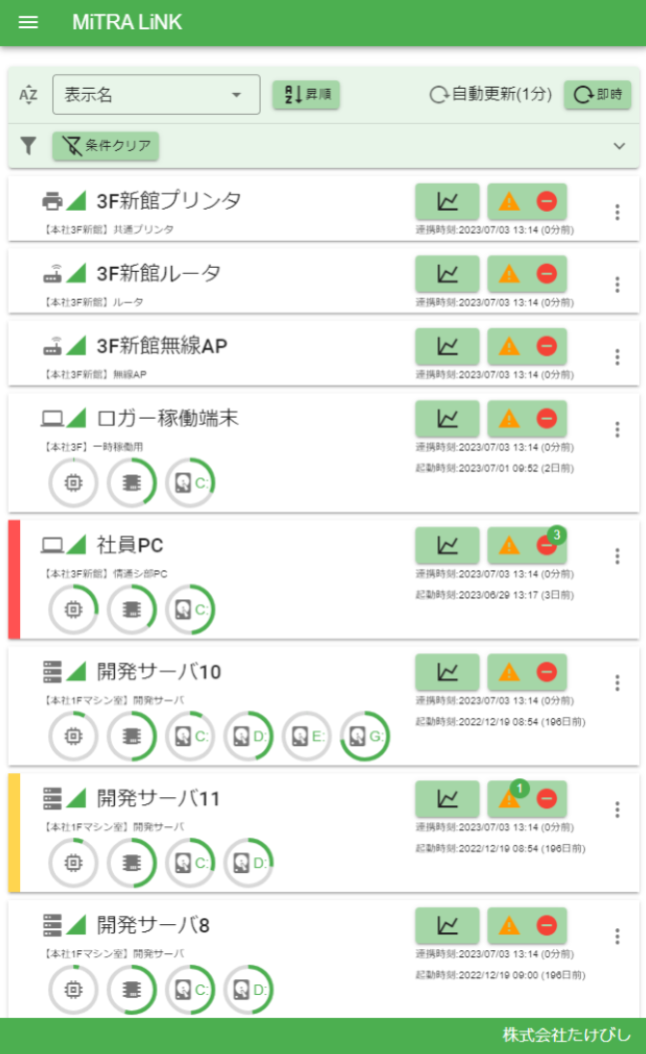
Task: Click the filter funnel icon
Action: point(29,146)
